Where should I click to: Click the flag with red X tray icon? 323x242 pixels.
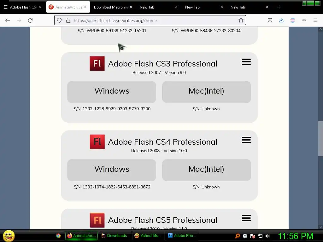[253, 236]
